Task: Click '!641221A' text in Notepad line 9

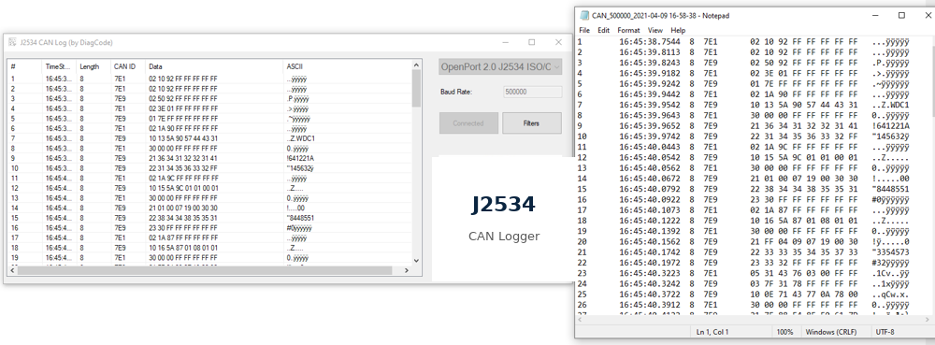Action: [890, 125]
